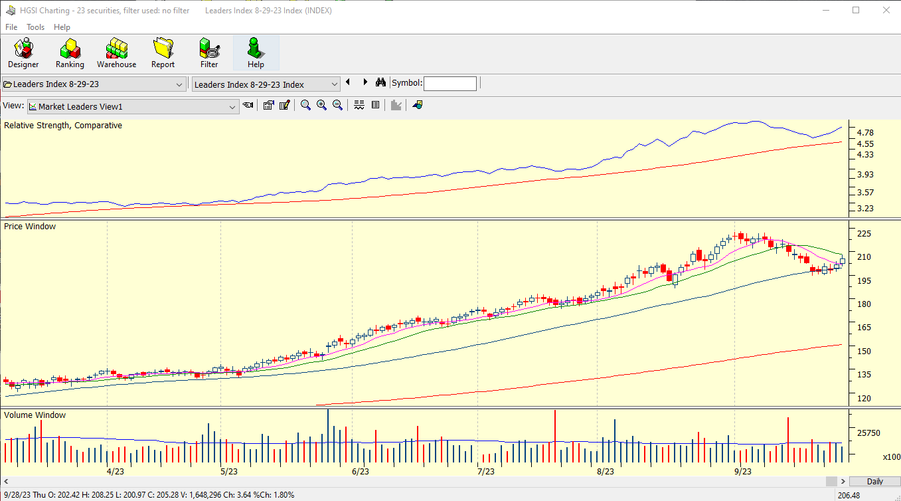
Task: Open the Warehouse tool
Action: [116, 53]
